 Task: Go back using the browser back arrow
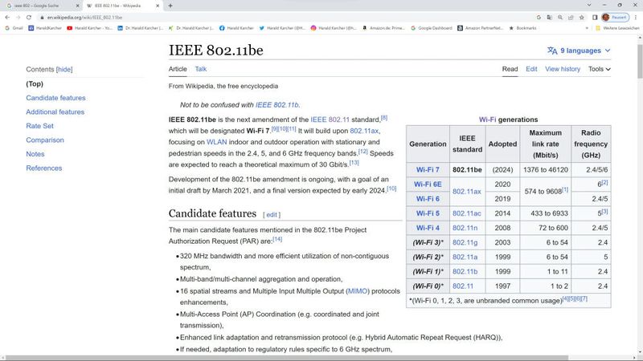[x=7, y=18]
